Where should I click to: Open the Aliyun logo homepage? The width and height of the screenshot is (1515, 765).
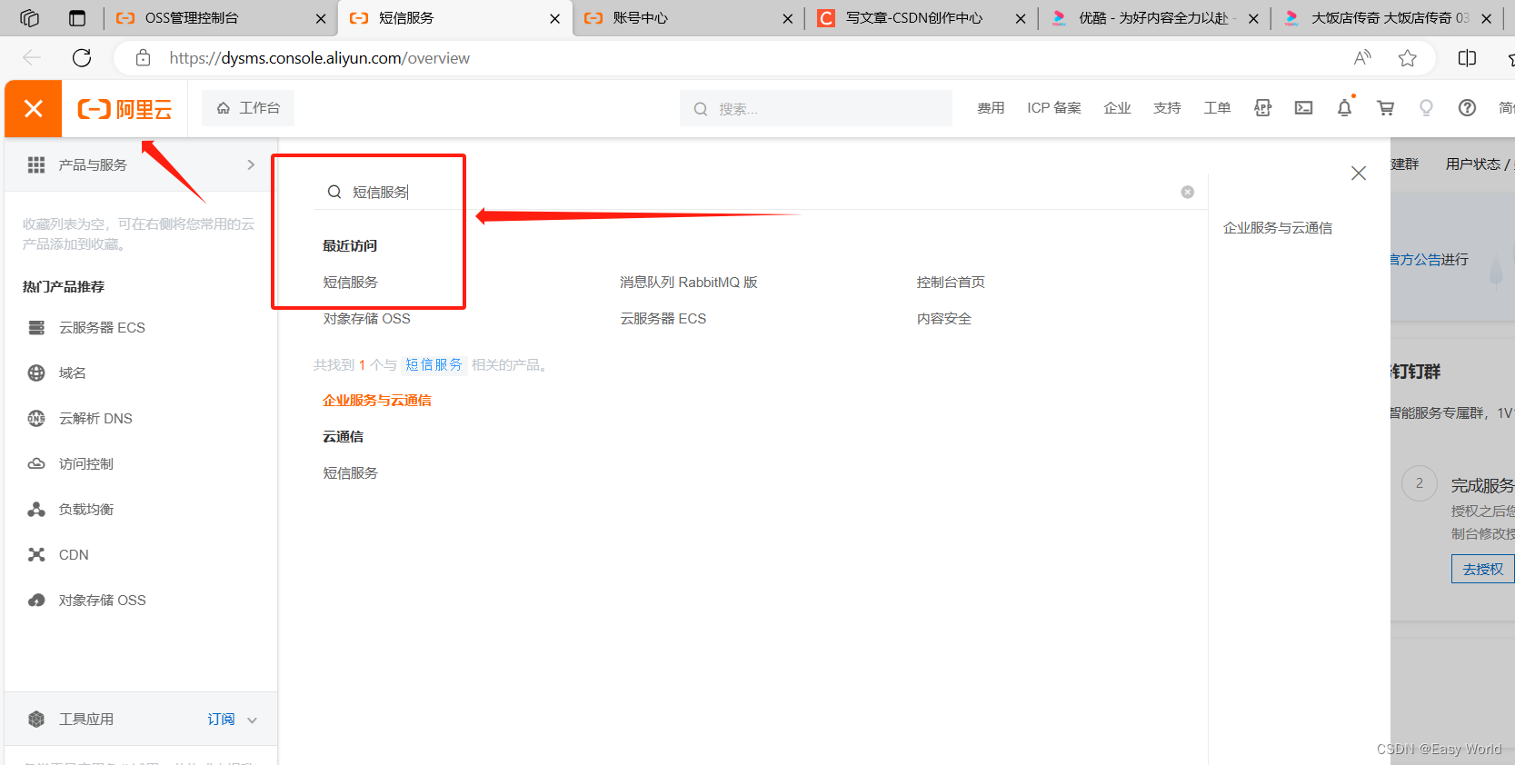(125, 109)
